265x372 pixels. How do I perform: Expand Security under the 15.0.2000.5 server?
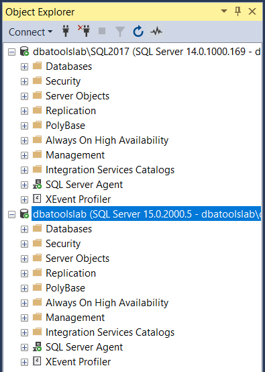24,244
